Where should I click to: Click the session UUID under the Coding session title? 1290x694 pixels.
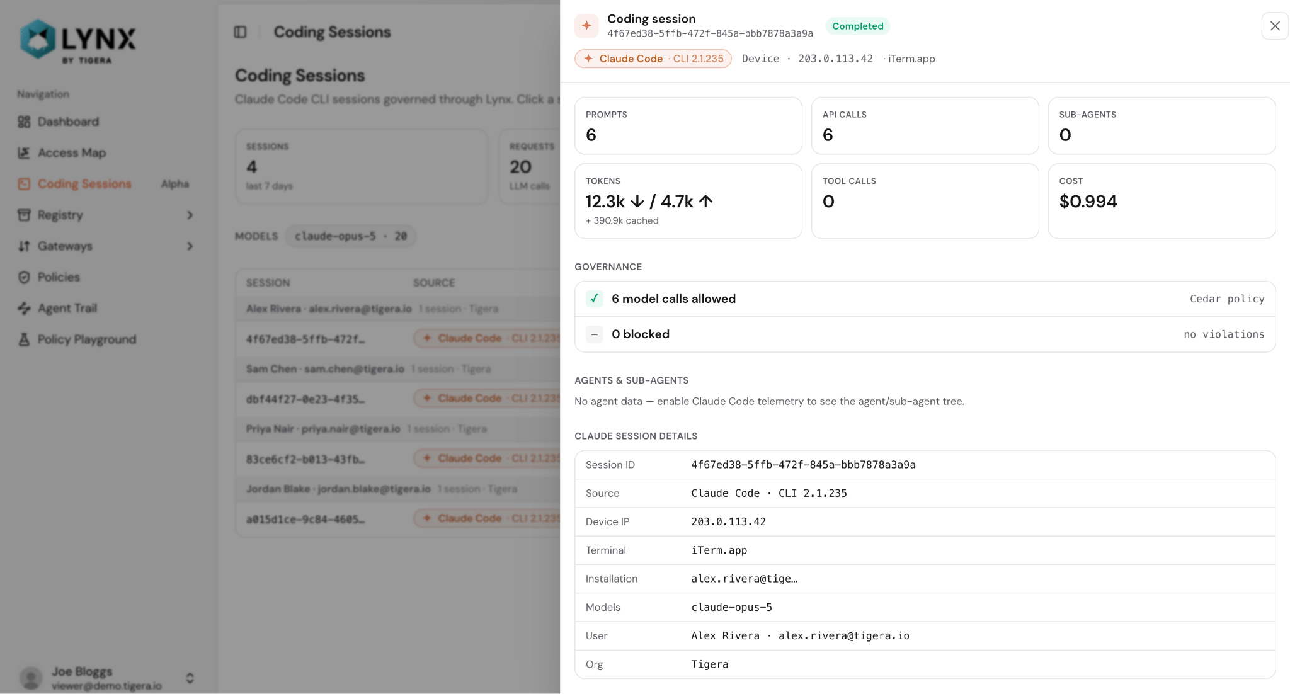click(x=710, y=33)
